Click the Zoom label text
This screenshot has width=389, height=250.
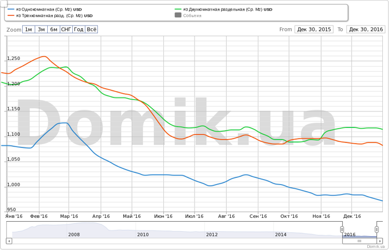coord(14,30)
